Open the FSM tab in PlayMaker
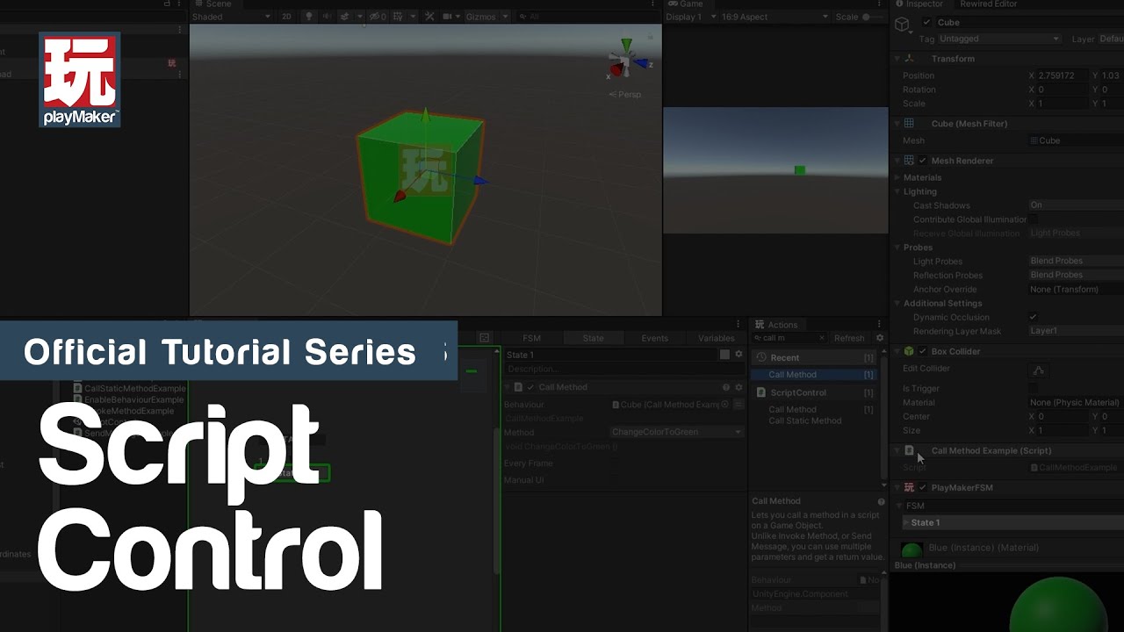The width and height of the screenshot is (1124, 632). point(531,338)
